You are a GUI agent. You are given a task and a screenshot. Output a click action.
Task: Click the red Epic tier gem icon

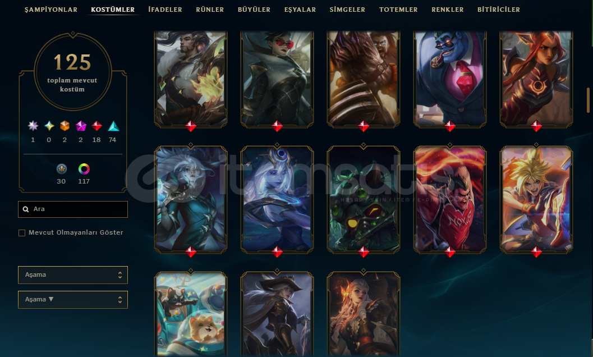pos(97,126)
